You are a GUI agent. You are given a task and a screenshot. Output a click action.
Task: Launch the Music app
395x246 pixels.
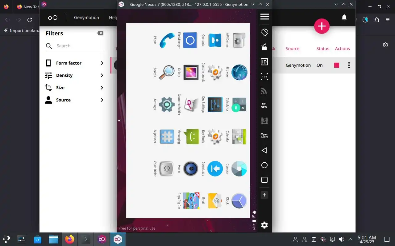pos(191,169)
